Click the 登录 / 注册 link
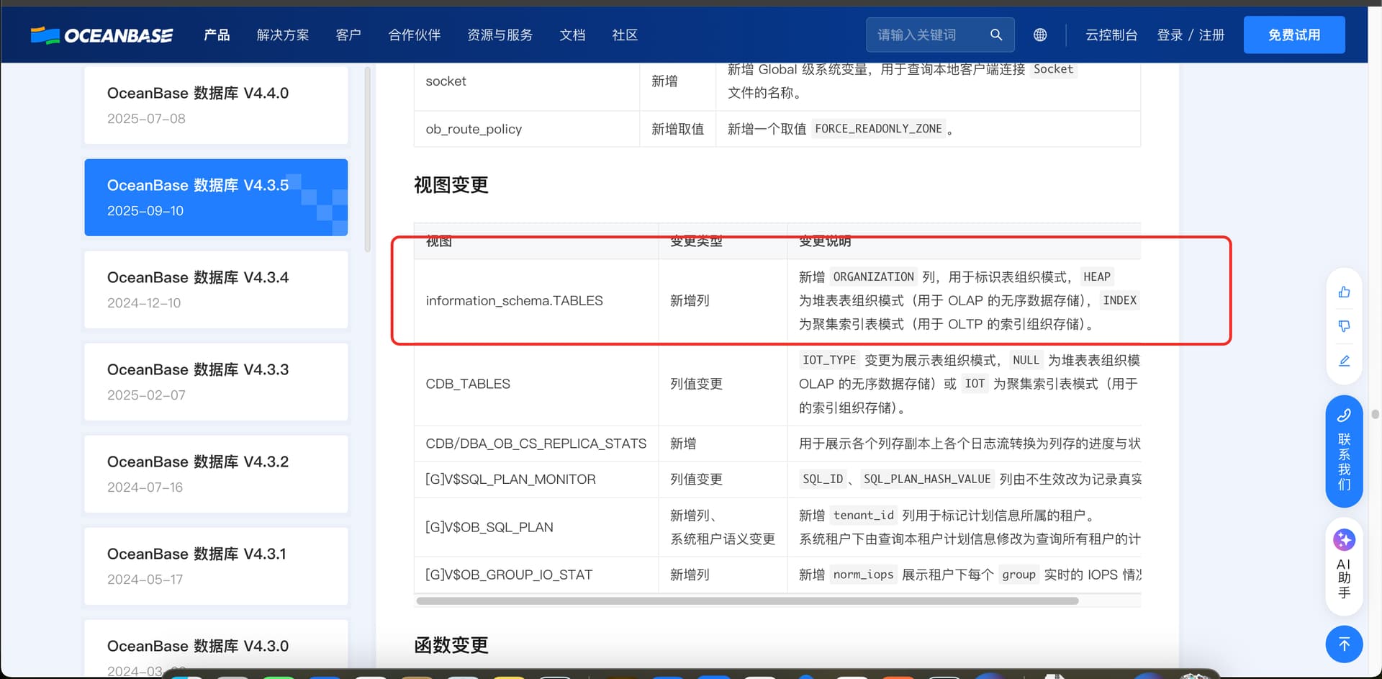Viewport: 1382px width, 679px height. point(1190,35)
